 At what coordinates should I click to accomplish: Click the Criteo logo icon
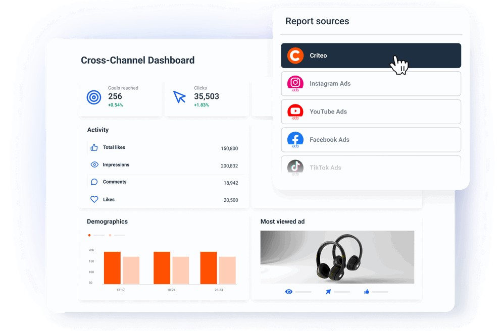point(295,56)
